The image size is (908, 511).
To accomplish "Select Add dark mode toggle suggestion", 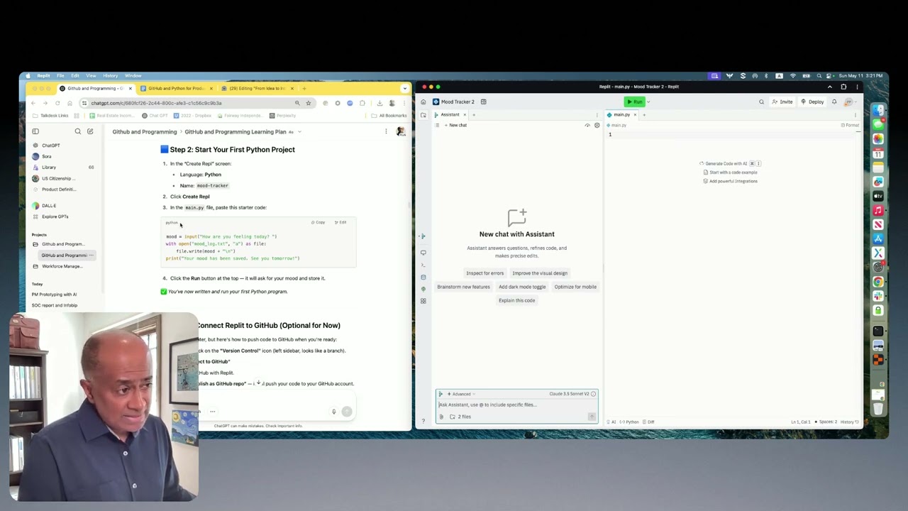I will [522, 287].
